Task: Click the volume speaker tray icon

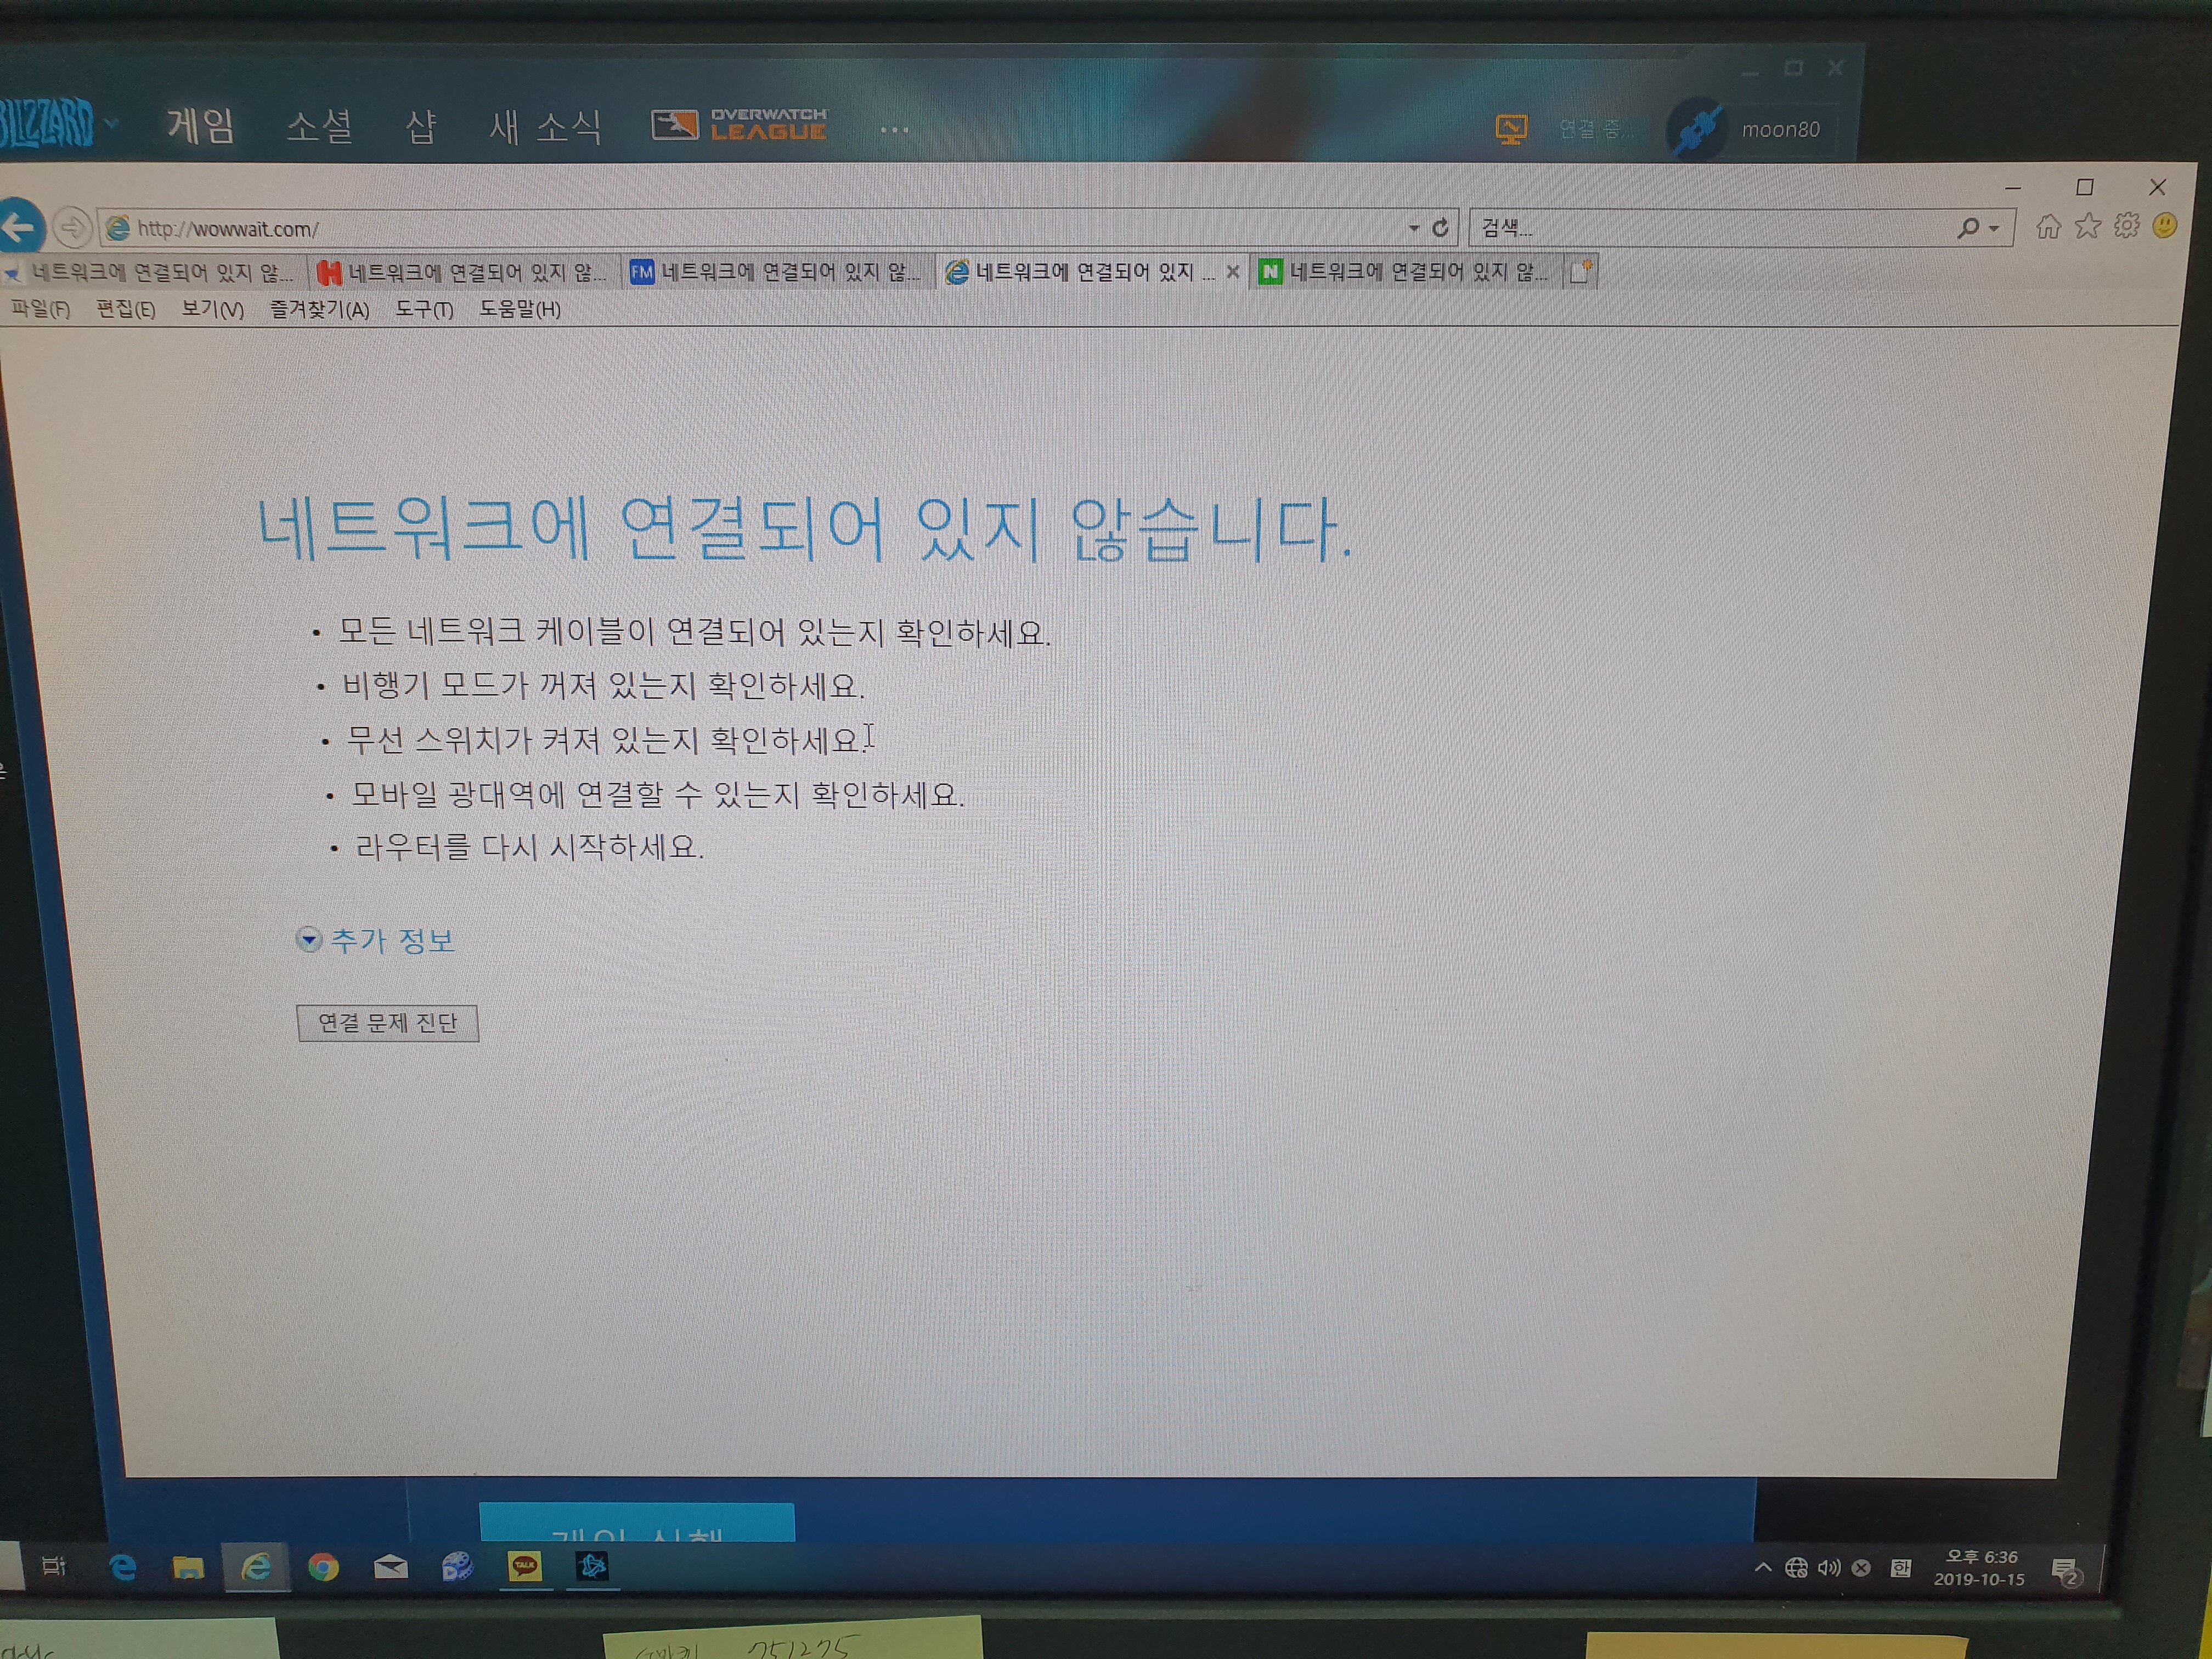Action: pyautogui.click(x=1829, y=1568)
